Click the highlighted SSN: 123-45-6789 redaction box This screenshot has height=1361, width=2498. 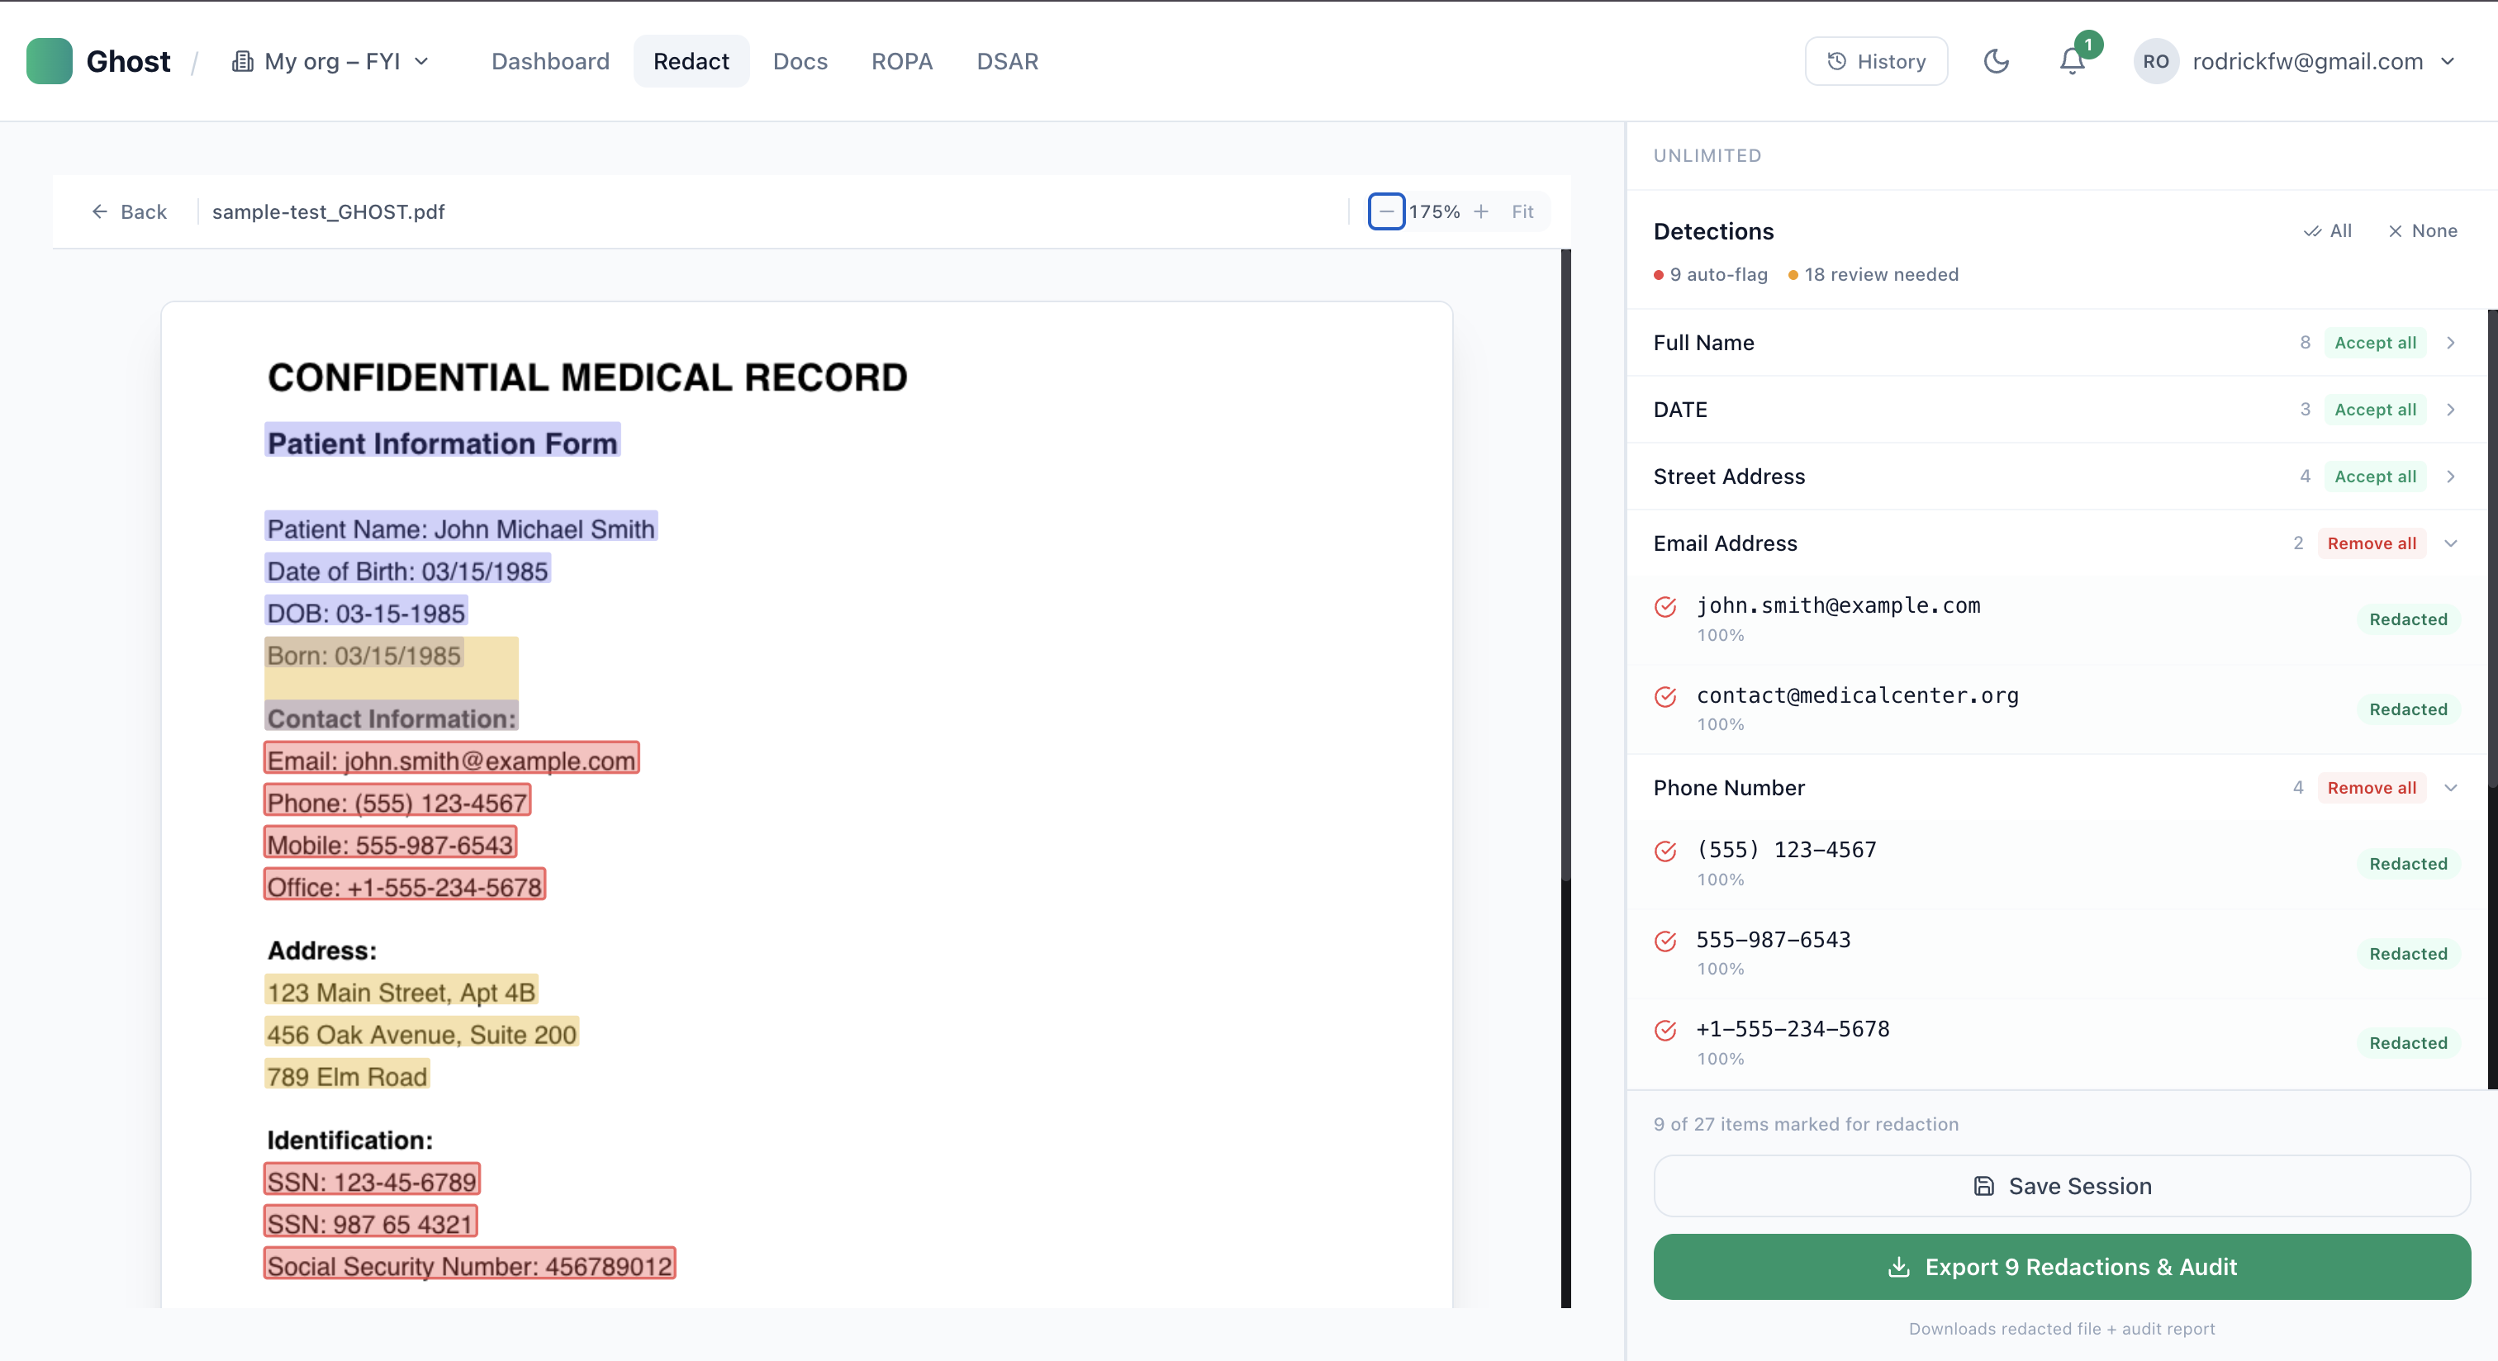click(x=372, y=1181)
